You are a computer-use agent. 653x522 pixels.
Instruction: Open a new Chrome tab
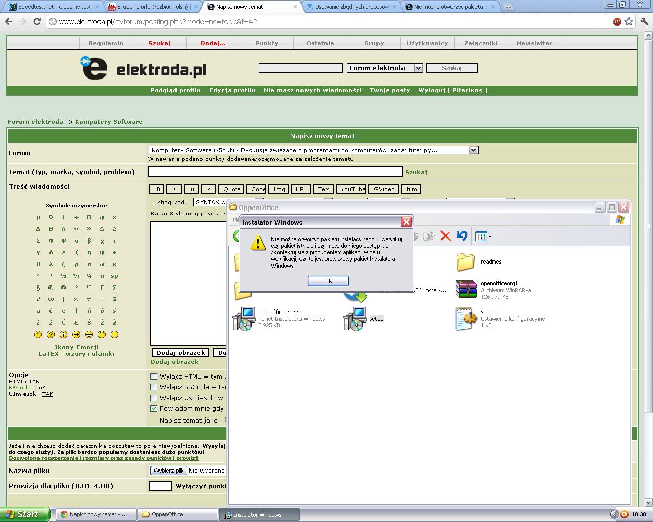[x=508, y=7]
